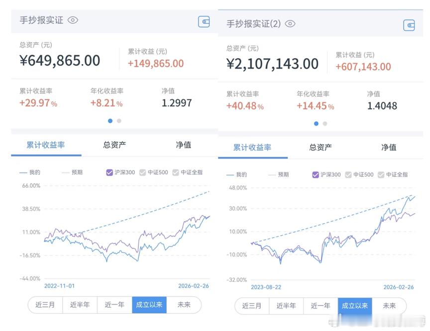Go to second page dot, right panel
Image resolution: width=430 pixels, height=331 pixels.
[x=325, y=124]
